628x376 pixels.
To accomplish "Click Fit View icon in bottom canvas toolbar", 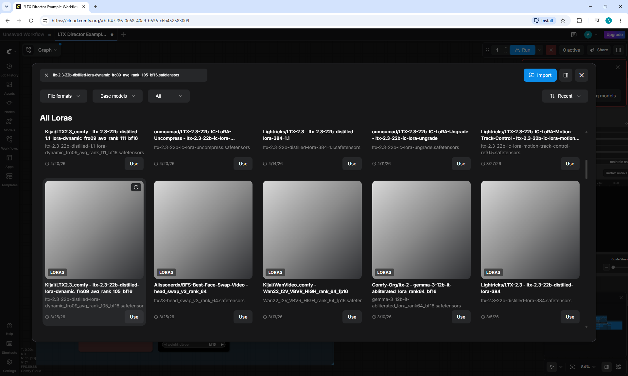I will coord(572,367).
